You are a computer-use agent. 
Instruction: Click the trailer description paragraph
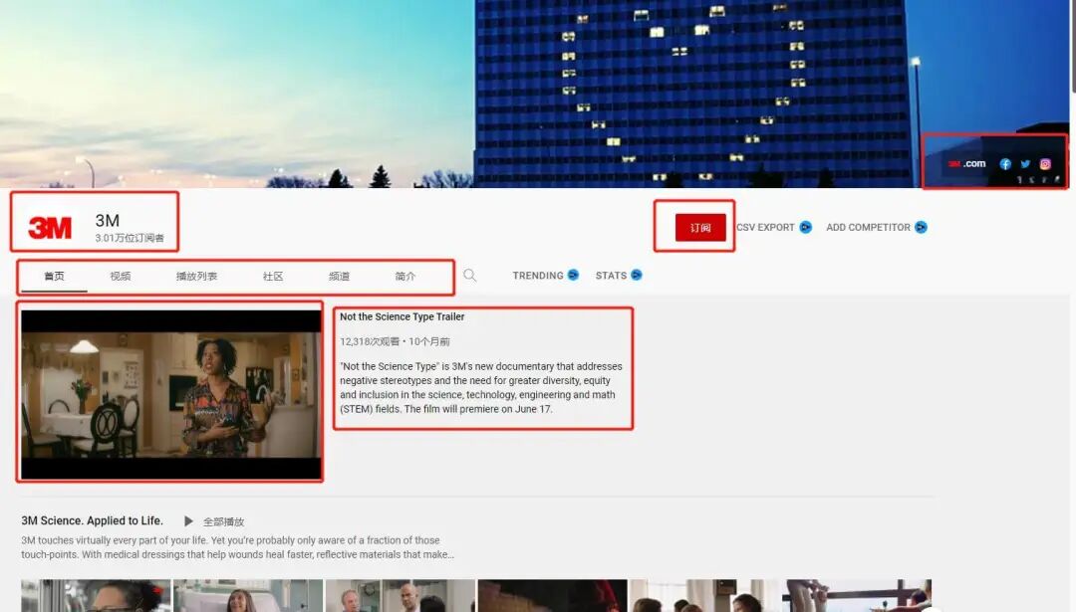point(481,388)
